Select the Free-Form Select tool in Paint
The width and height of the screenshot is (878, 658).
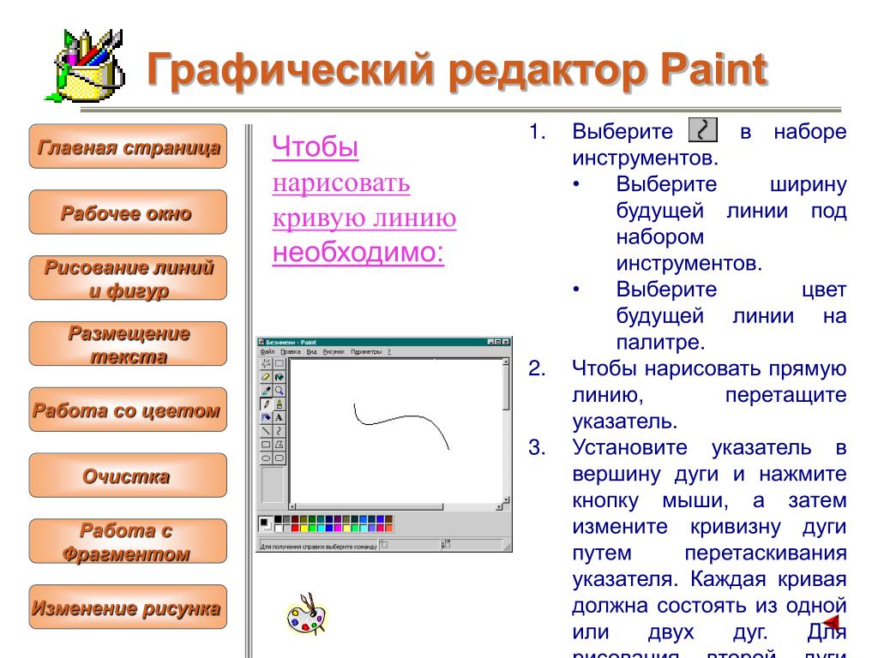coord(266,363)
